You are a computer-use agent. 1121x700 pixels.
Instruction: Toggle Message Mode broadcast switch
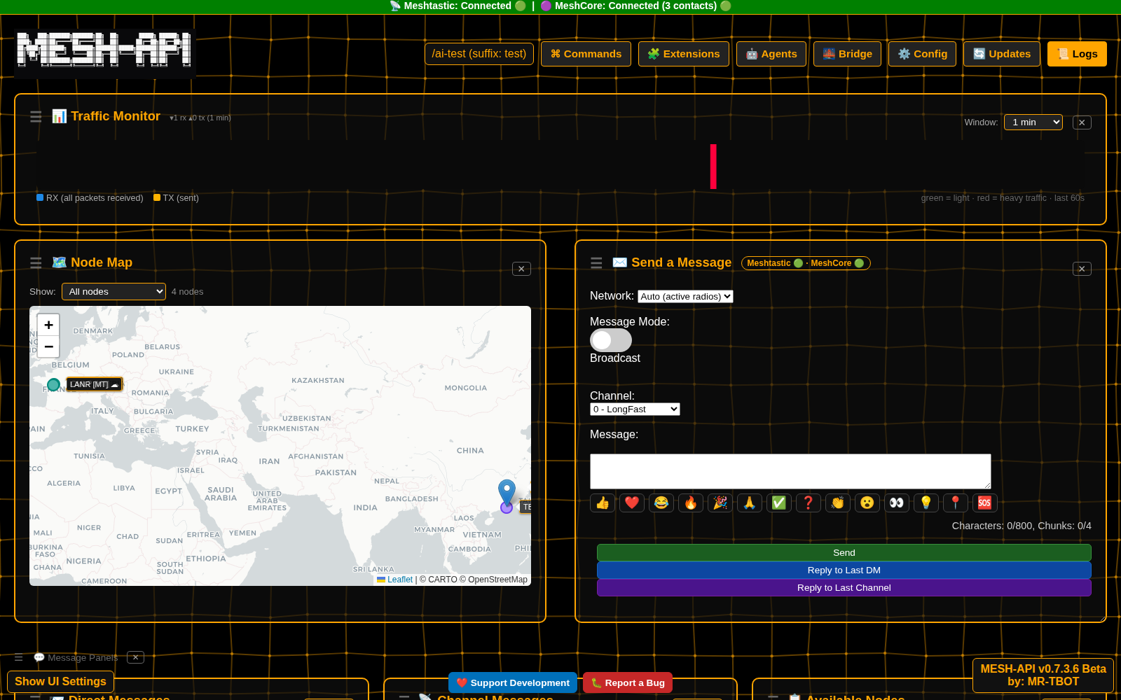(x=611, y=340)
